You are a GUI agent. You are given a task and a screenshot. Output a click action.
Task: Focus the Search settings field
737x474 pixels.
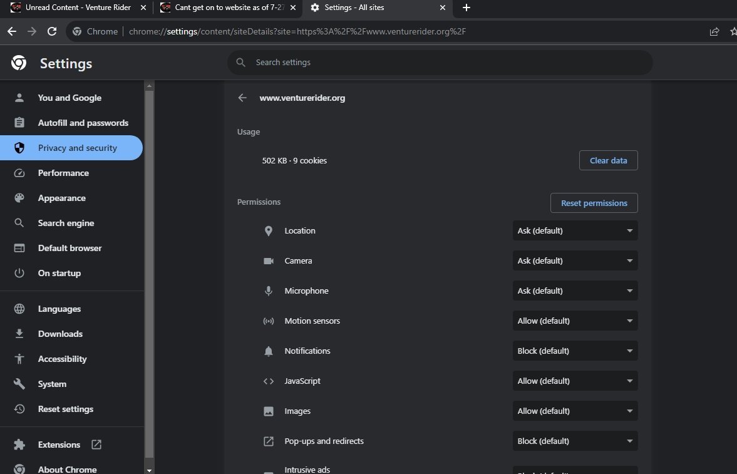[440, 62]
